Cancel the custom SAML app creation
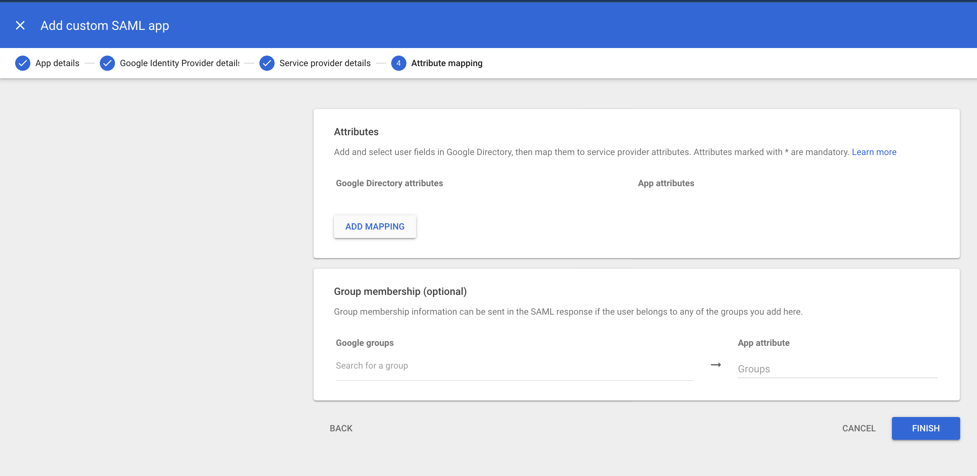977x476 pixels. 859,428
